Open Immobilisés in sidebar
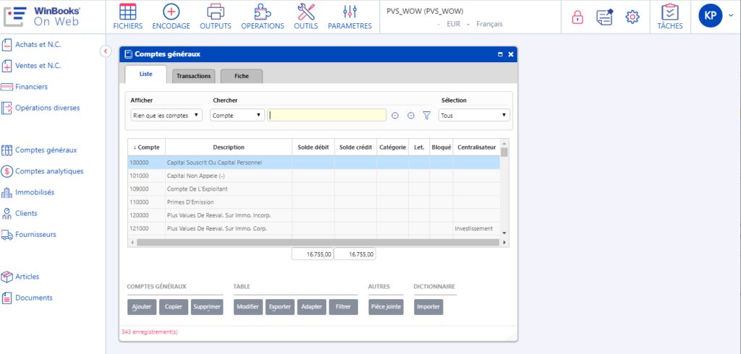This screenshot has height=354, width=741. click(28, 193)
